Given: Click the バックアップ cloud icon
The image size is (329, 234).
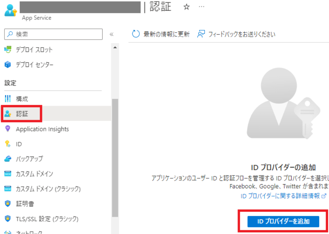Looking at the screenshot, I should point(8,159).
